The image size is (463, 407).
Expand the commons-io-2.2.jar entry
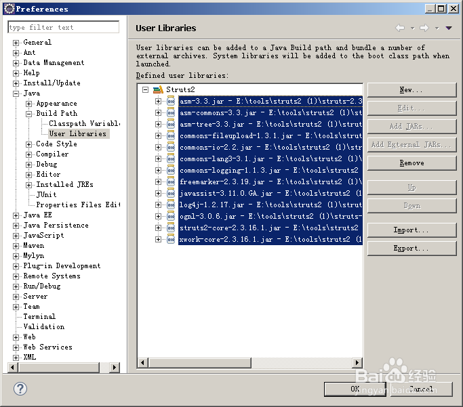(x=158, y=147)
